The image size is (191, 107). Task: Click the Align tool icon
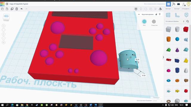pos(155,9)
